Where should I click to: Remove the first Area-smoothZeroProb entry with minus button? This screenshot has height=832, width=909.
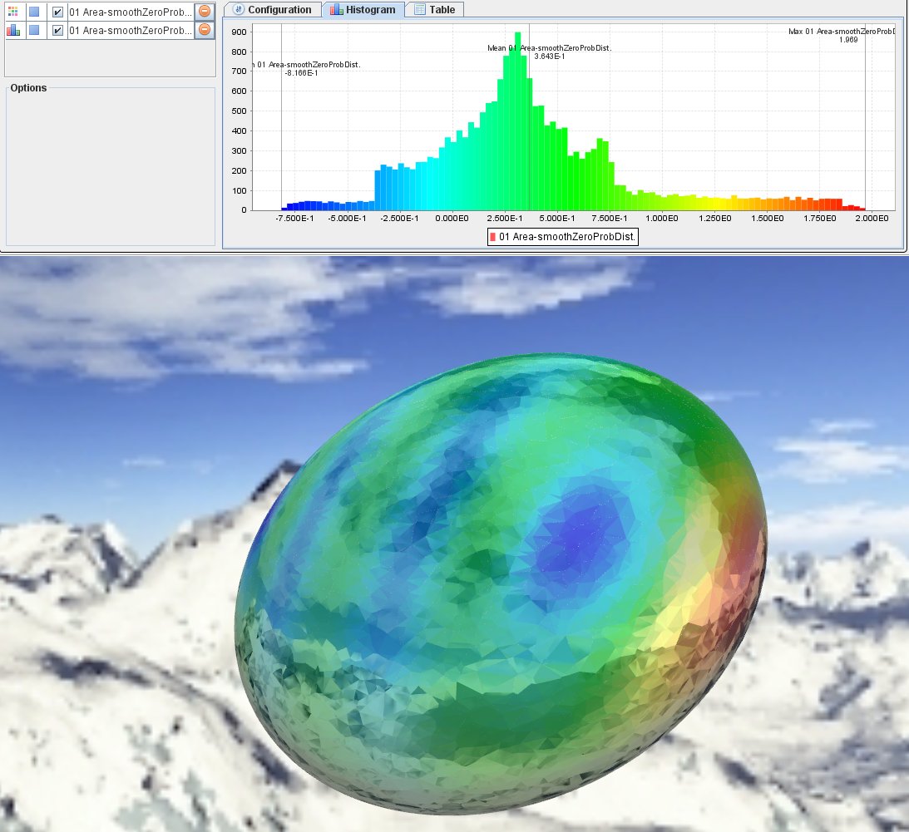click(x=204, y=11)
